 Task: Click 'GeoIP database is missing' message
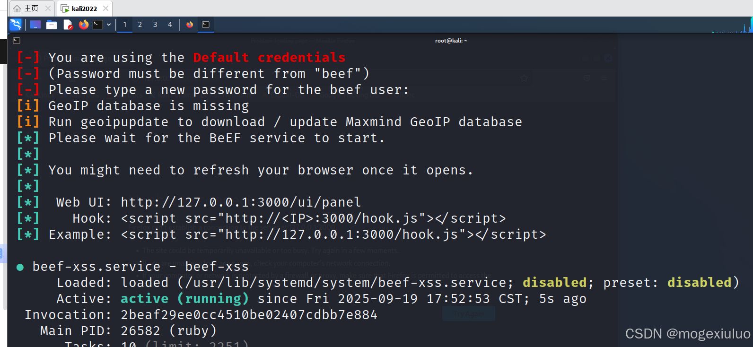(x=149, y=106)
